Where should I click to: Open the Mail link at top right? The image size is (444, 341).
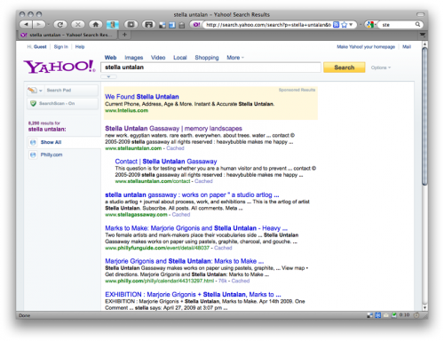pos(407,47)
